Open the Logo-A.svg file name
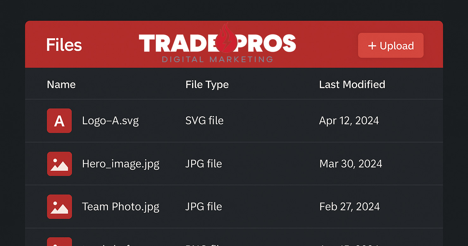The height and width of the screenshot is (246, 468). coord(110,121)
